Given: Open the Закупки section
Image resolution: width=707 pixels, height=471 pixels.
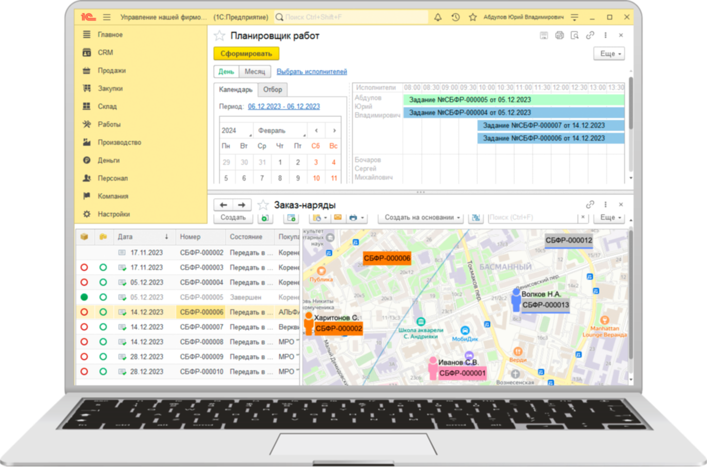Looking at the screenshot, I should [x=110, y=88].
